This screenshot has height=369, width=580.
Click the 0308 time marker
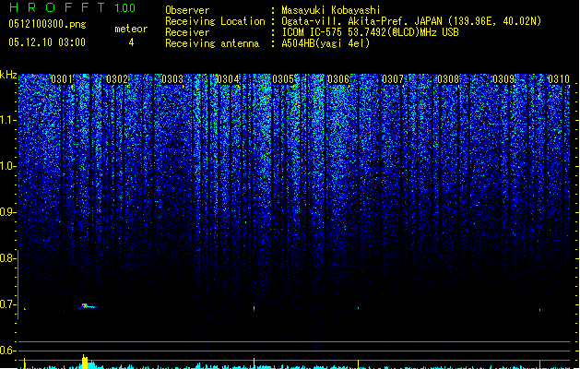coord(448,79)
